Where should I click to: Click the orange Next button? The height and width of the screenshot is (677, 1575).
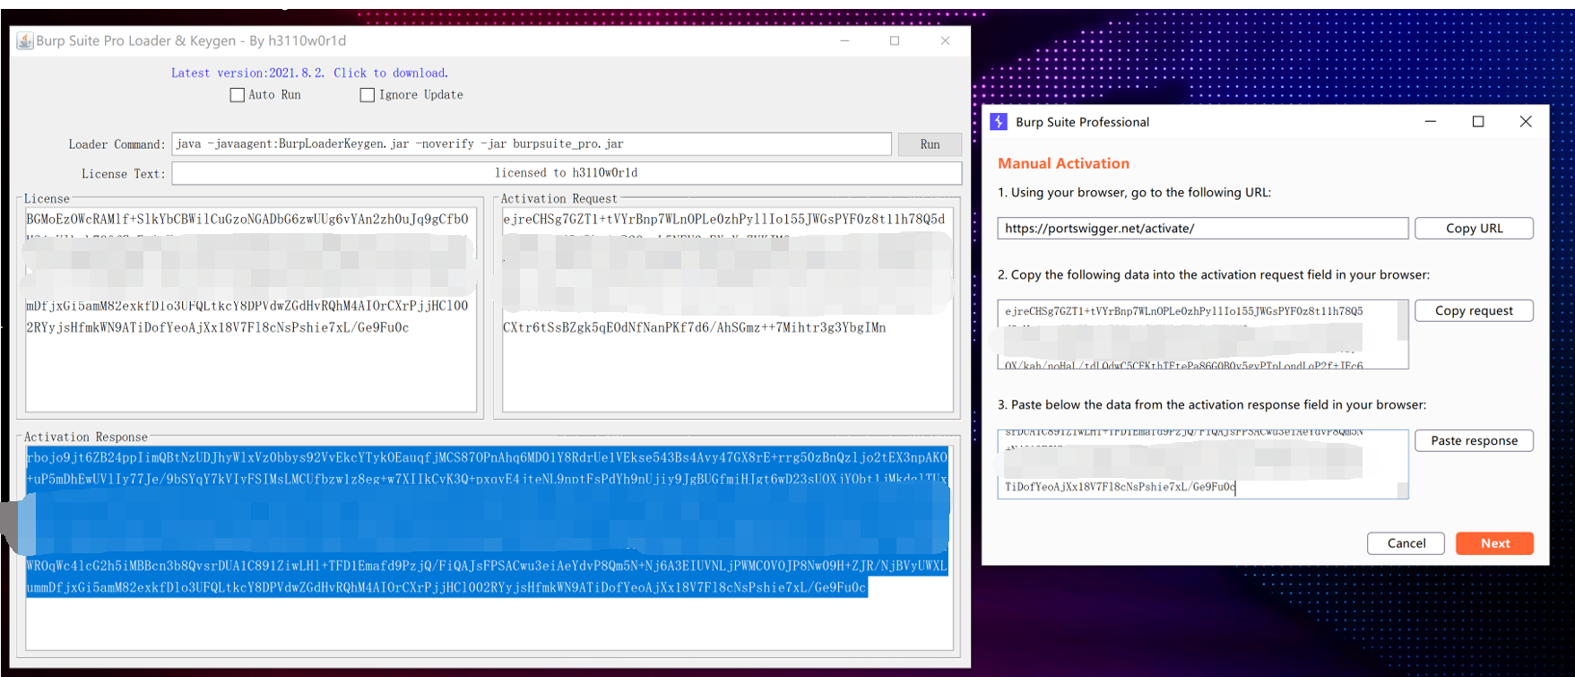click(x=1494, y=543)
